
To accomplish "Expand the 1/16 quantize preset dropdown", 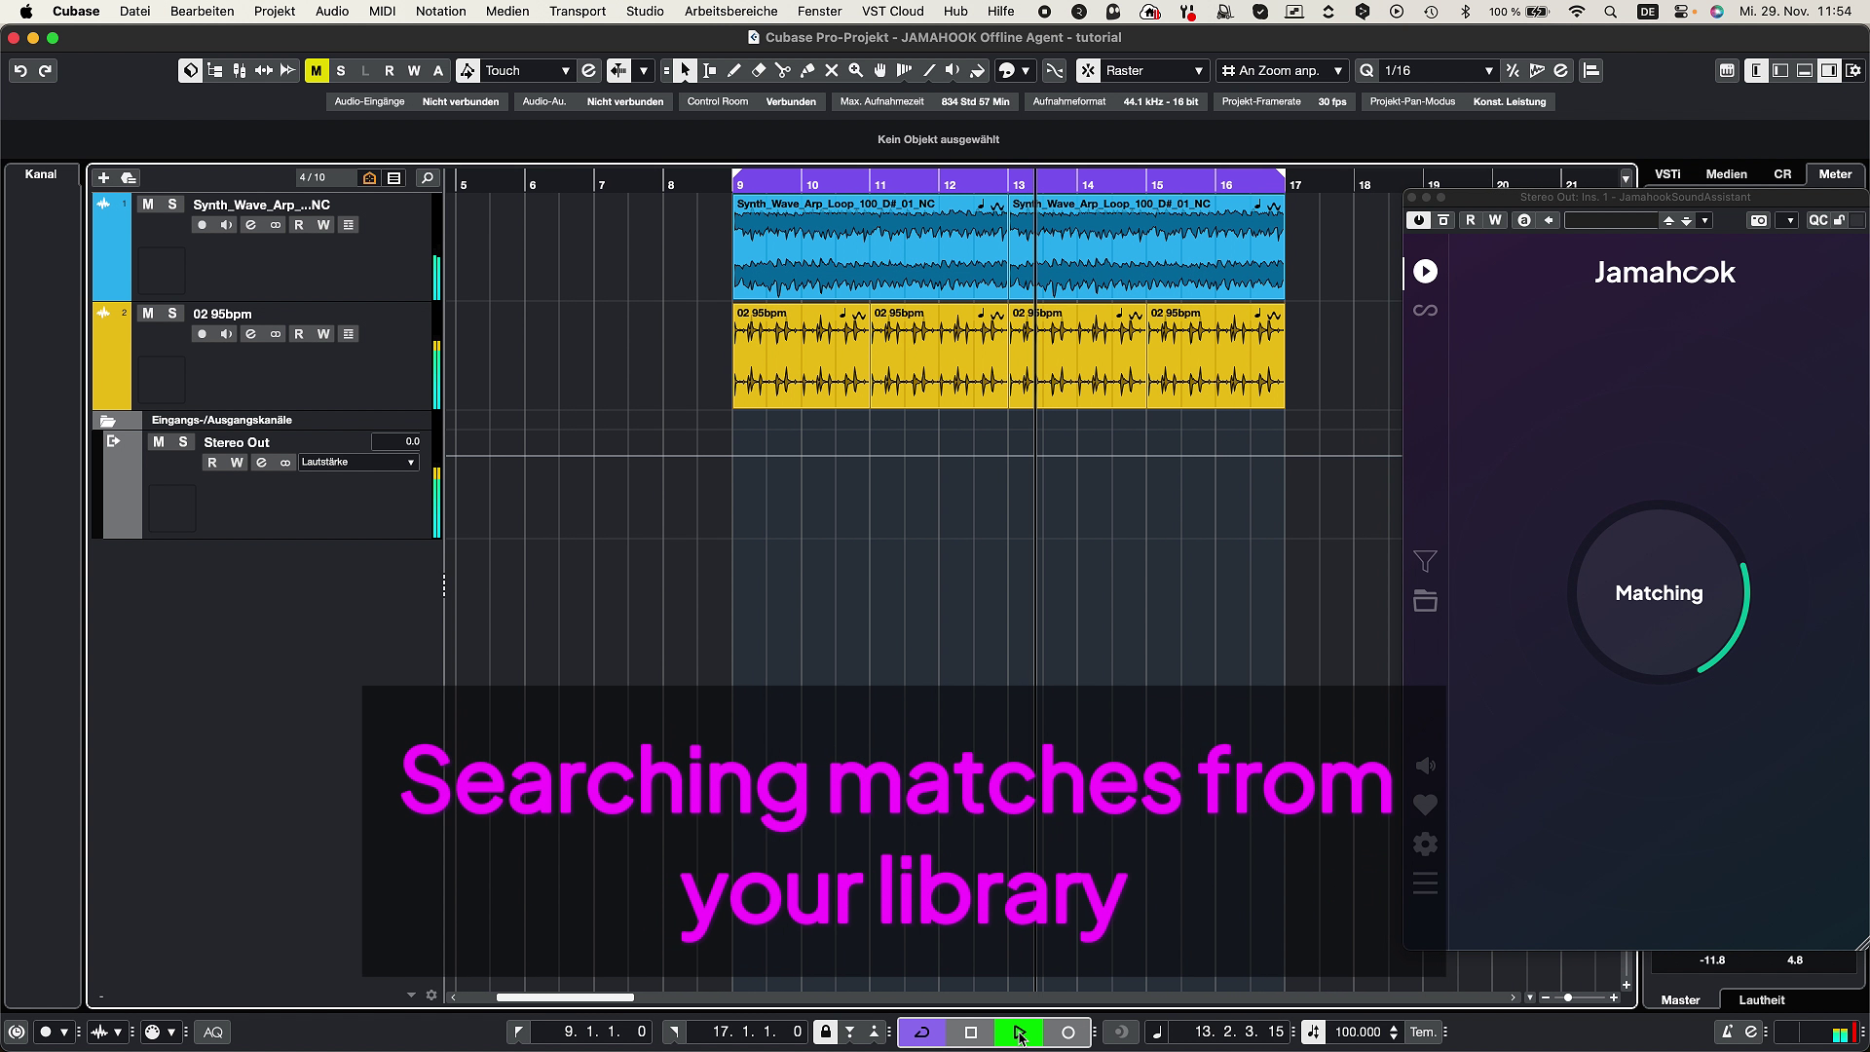I will pyautogui.click(x=1488, y=71).
